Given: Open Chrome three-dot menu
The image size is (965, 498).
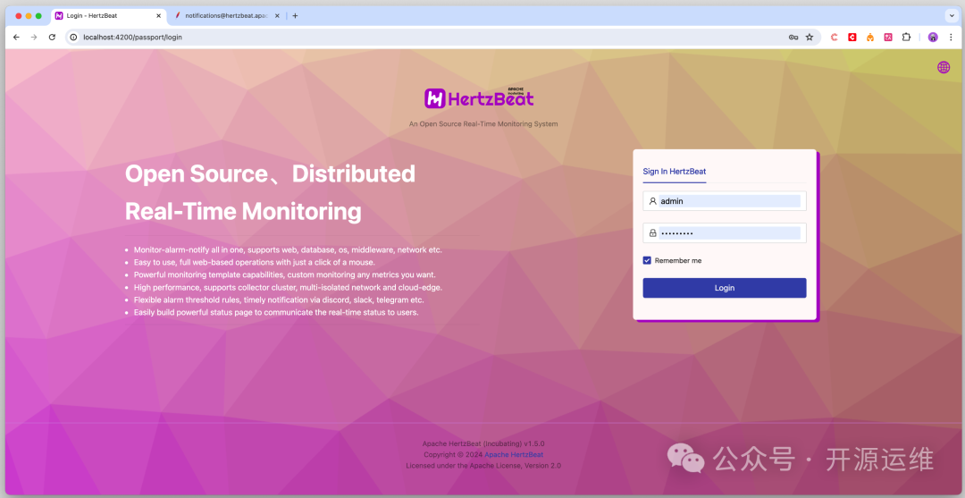Looking at the screenshot, I should click(x=951, y=37).
